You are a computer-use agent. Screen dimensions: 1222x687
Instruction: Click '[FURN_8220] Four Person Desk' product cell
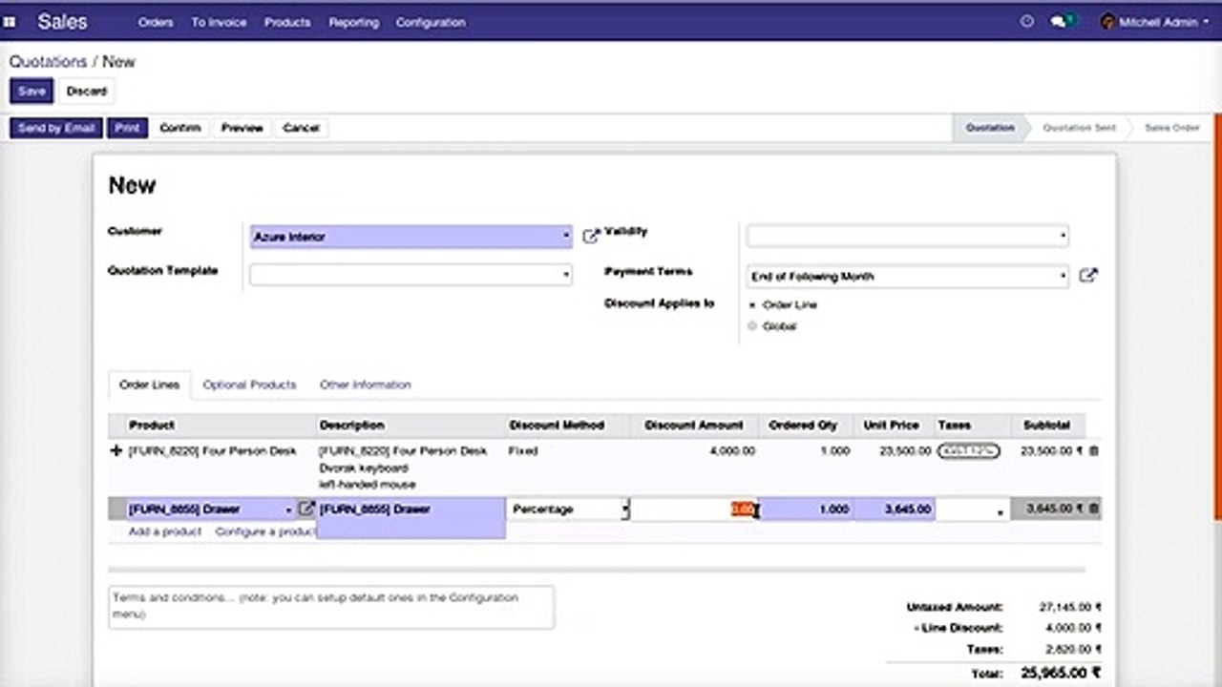click(213, 451)
